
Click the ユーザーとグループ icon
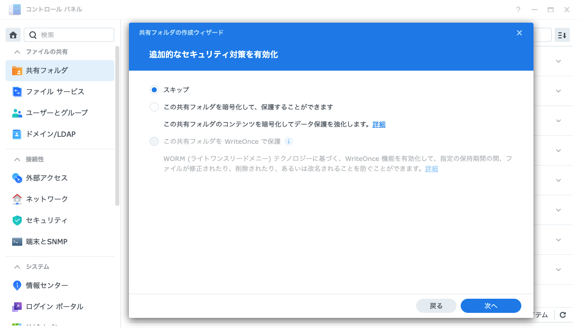[x=17, y=113]
